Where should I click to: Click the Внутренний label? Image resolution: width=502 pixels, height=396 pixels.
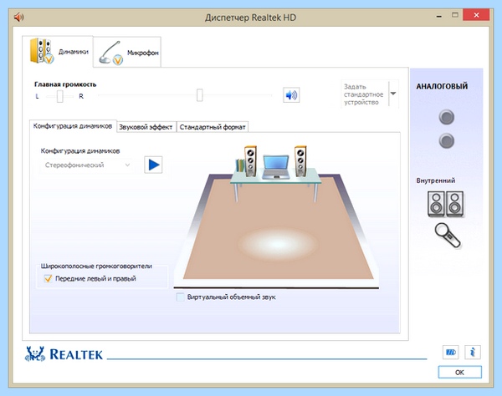(435, 180)
